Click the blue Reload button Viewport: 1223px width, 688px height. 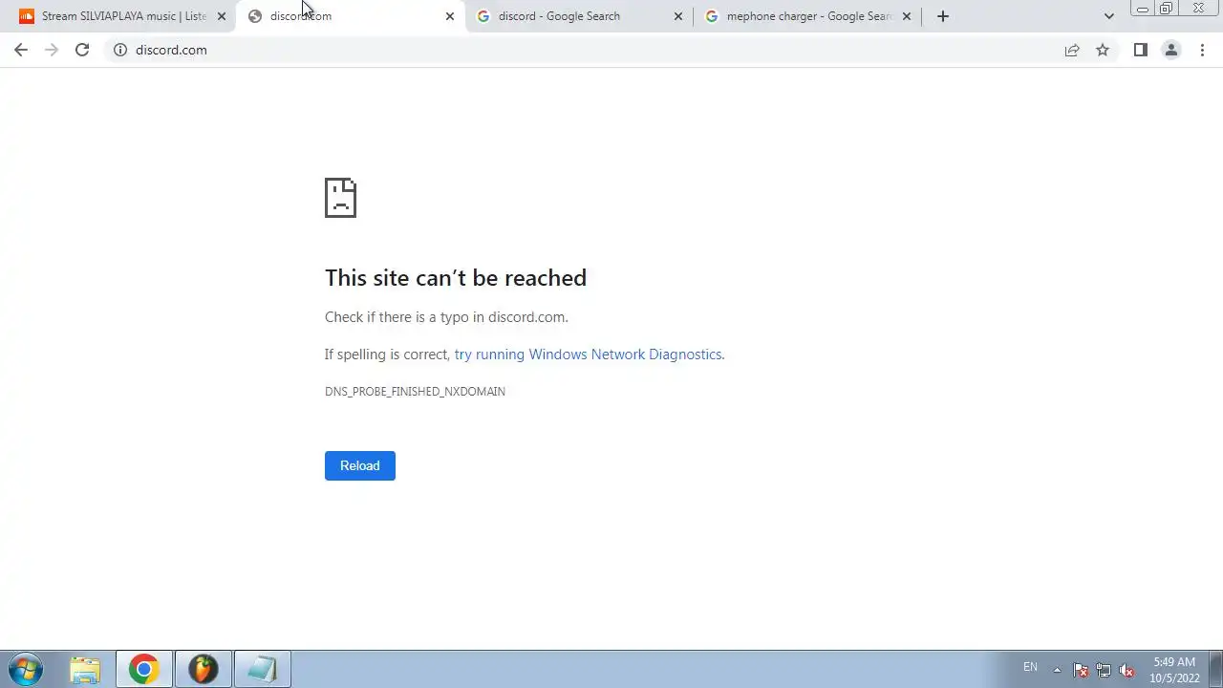[360, 465]
